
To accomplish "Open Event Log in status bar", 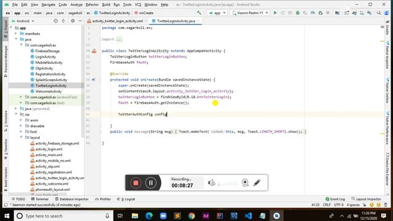I will pos(335,199).
